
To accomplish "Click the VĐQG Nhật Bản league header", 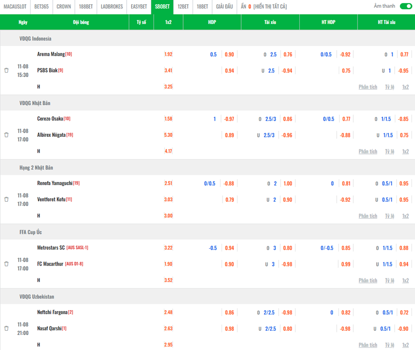I will pos(35,103).
